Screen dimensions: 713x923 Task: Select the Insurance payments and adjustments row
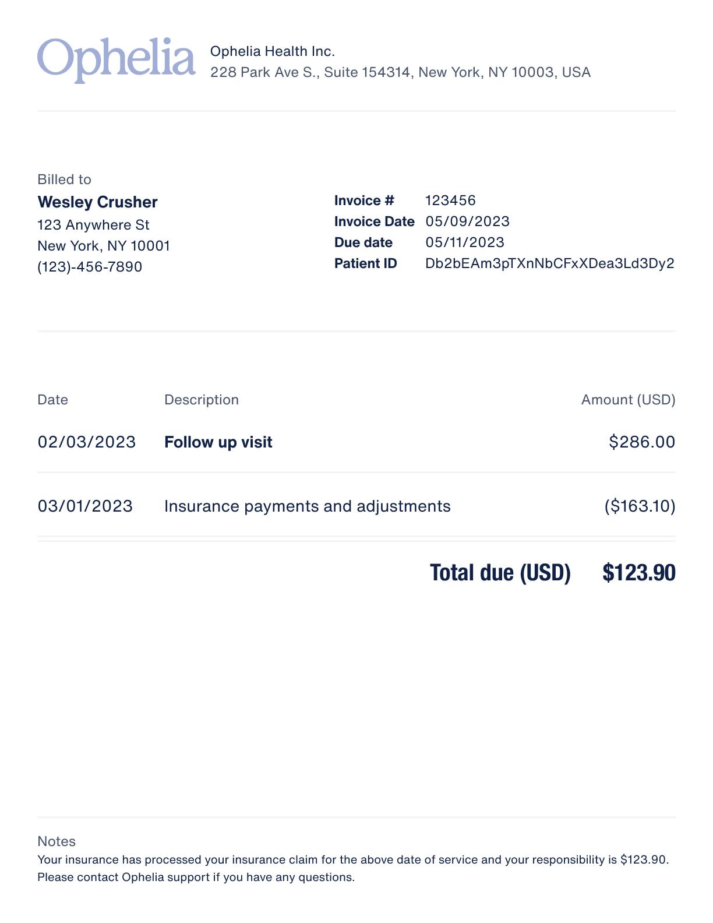pyautogui.click(x=356, y=506)
